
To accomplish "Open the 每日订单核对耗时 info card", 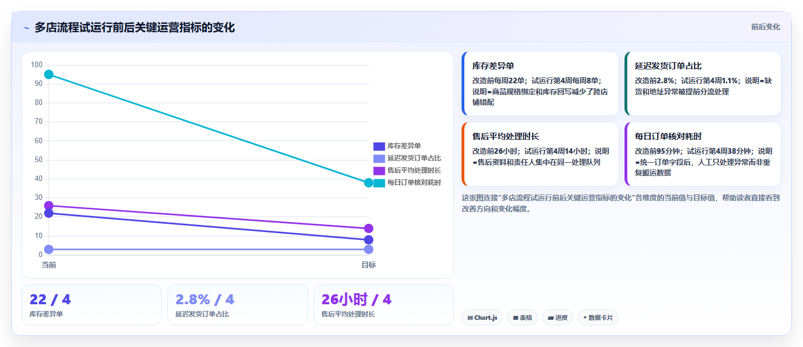I will click(x=703, y=154).
